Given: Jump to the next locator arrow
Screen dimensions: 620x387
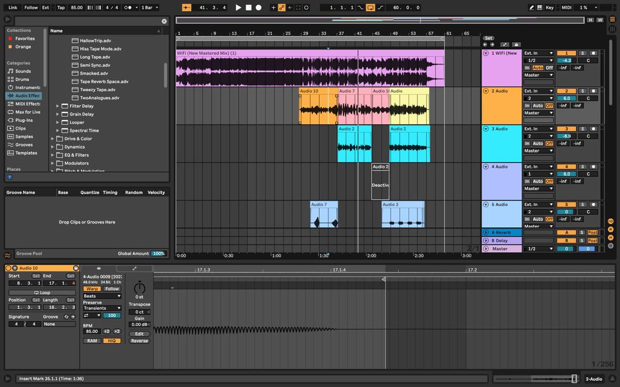Looking at the screenshot, I should (x=492, y=45).
